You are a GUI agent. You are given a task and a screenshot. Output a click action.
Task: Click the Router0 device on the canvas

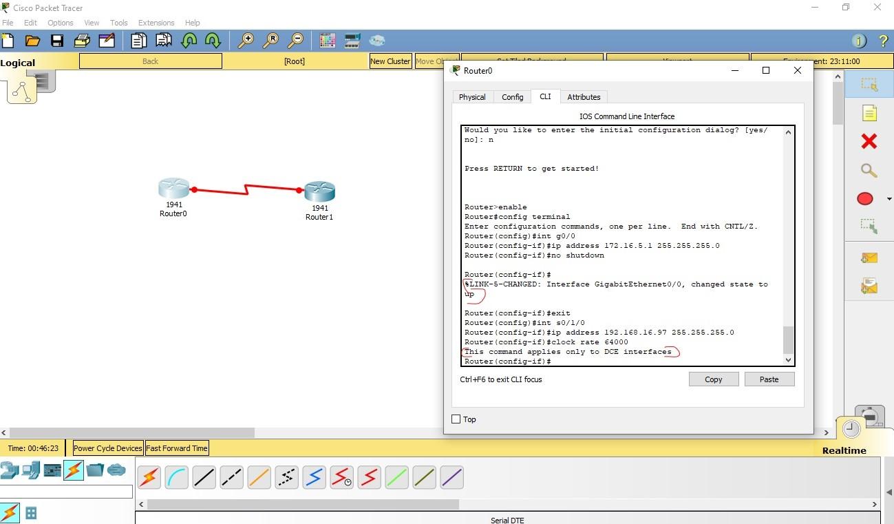(174, 189)
